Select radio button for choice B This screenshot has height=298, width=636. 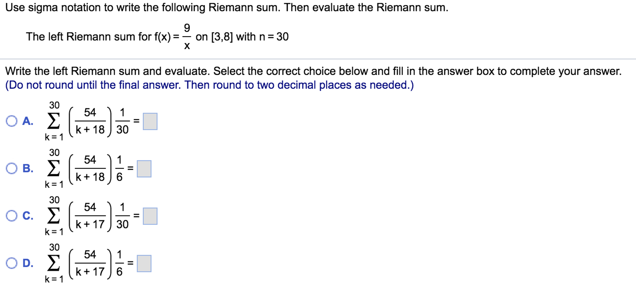click(12, 168)
